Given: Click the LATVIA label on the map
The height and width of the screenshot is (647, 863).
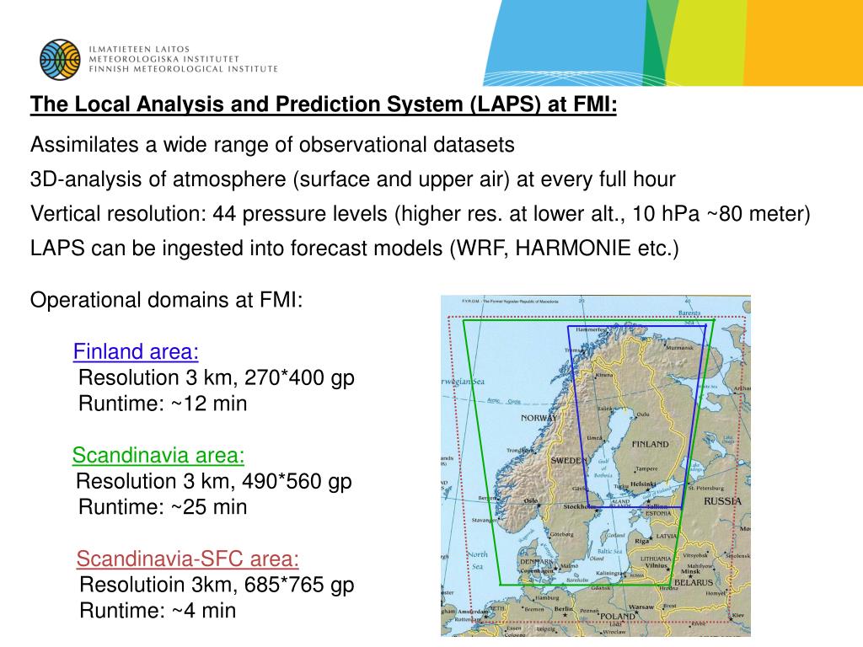Looking at the screenshot, I should click(x=666, y=536).
